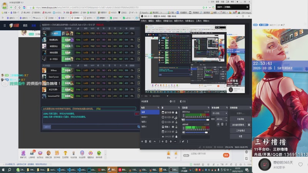The height and width of the screenshot is (173, 308).
Task: Lock the 图像 2 source
Action: [176, 127]
